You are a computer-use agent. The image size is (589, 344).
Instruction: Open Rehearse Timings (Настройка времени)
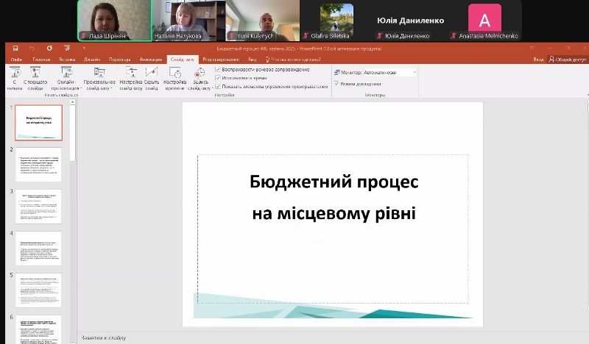tap(175, 74)
